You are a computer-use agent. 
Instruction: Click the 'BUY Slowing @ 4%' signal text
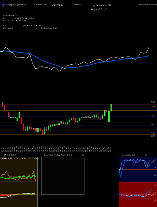coord(49,28)
